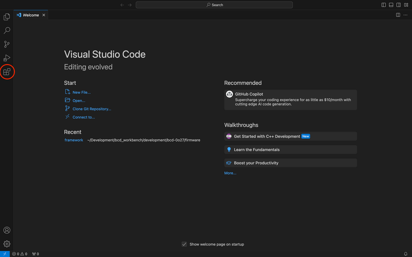412x257 pixels.
Task: Toggle the secondary side bar layout button
Action: click(398, 5)
